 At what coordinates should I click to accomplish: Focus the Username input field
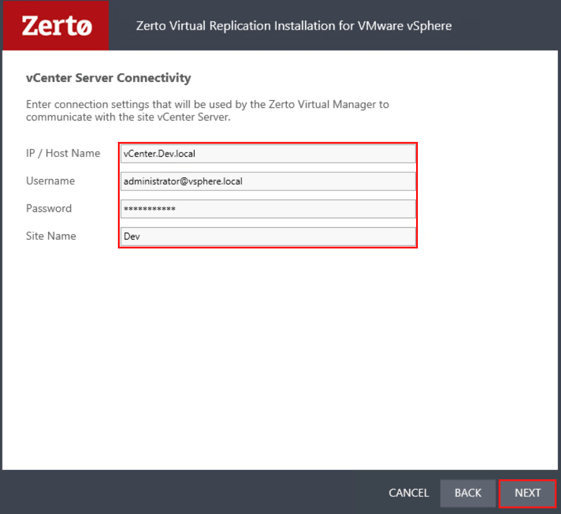(268, 181)
